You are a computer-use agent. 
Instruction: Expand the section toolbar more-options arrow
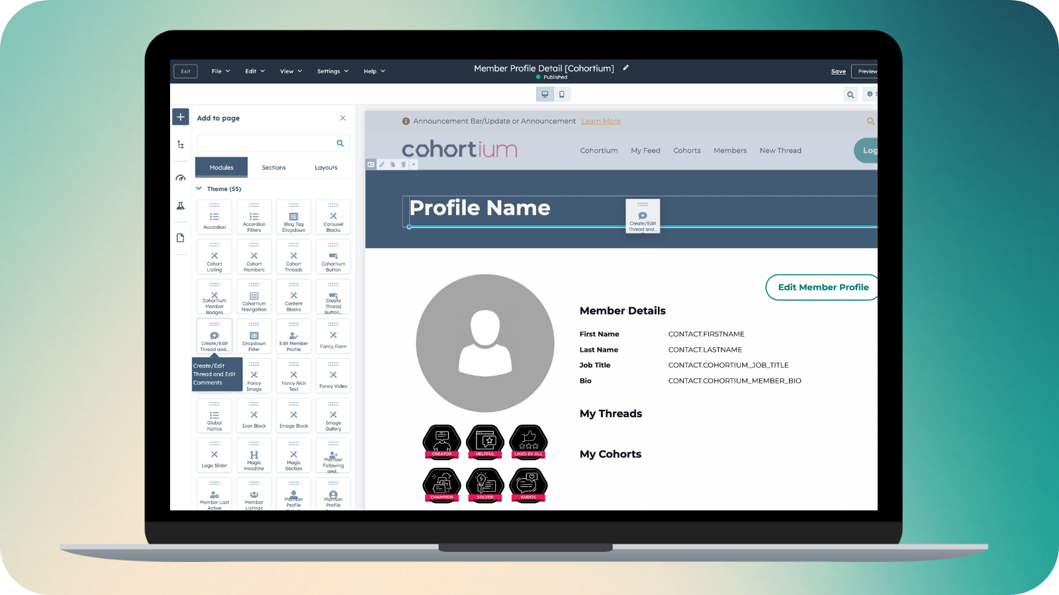[414, 165]
